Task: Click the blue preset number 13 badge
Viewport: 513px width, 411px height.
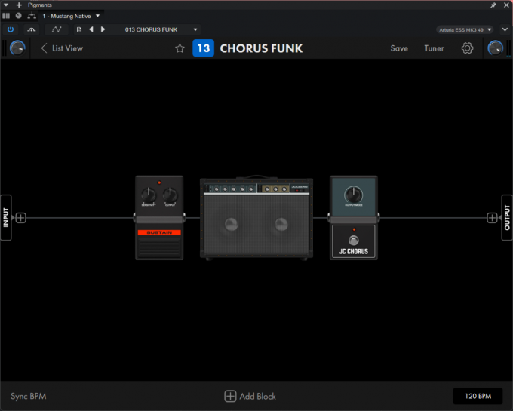Action: click(x=203, y=48)
